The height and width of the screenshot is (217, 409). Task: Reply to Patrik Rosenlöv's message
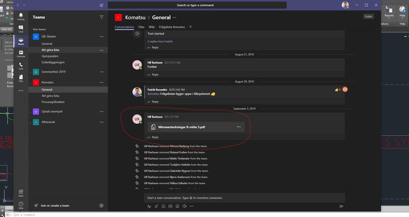(x=153, y=102)
